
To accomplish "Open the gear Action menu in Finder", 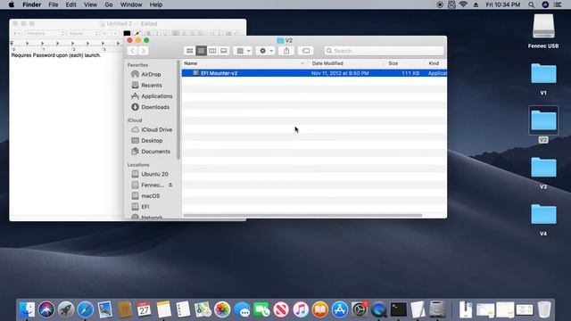I will point(266,51).
